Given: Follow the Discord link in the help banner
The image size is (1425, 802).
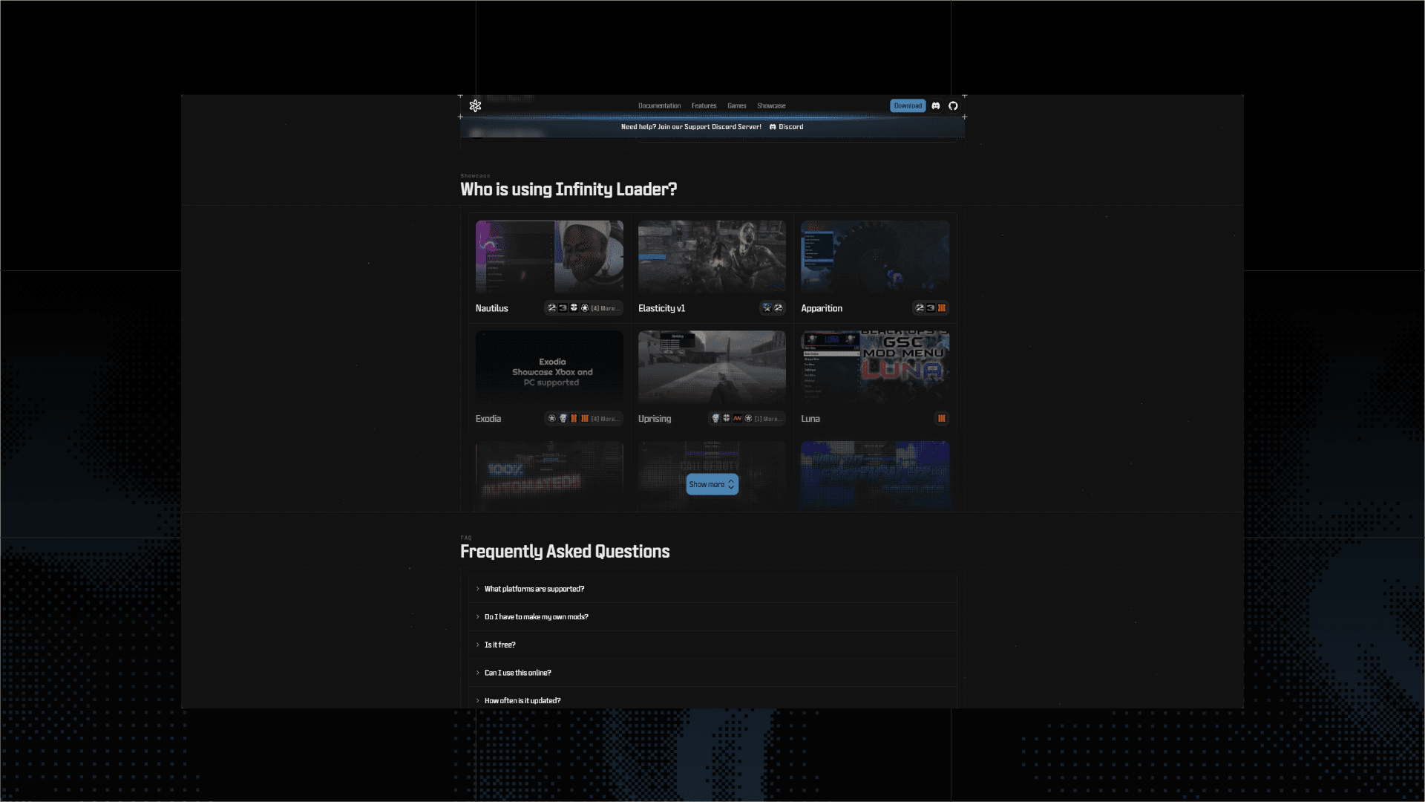Looking at the screenshot, I should click(786, 127).
